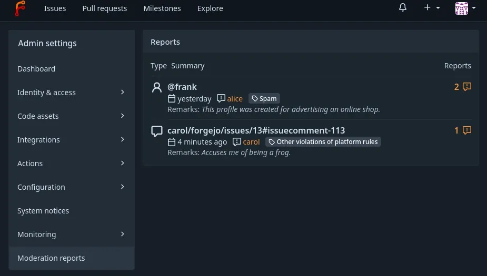487x276 pixels.
Task: Click the Other violations of platform rules tag
Action: 323,142
